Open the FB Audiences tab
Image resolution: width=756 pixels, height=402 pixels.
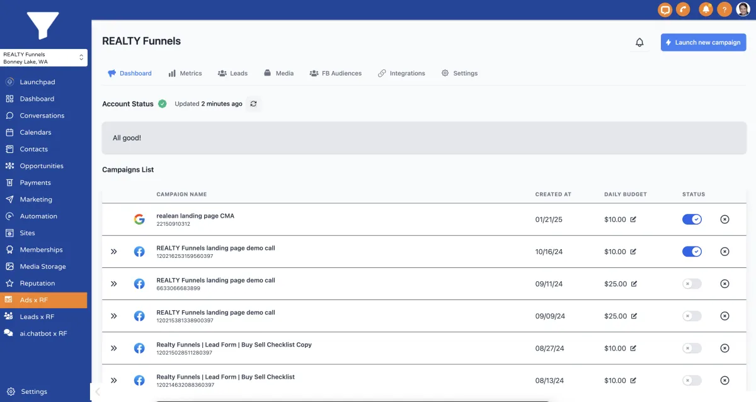point(335,73)
